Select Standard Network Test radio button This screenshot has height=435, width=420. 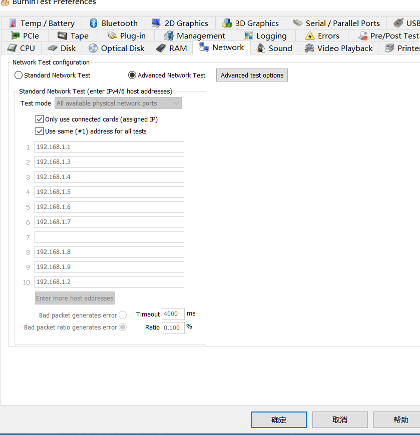tap(19, 75)
